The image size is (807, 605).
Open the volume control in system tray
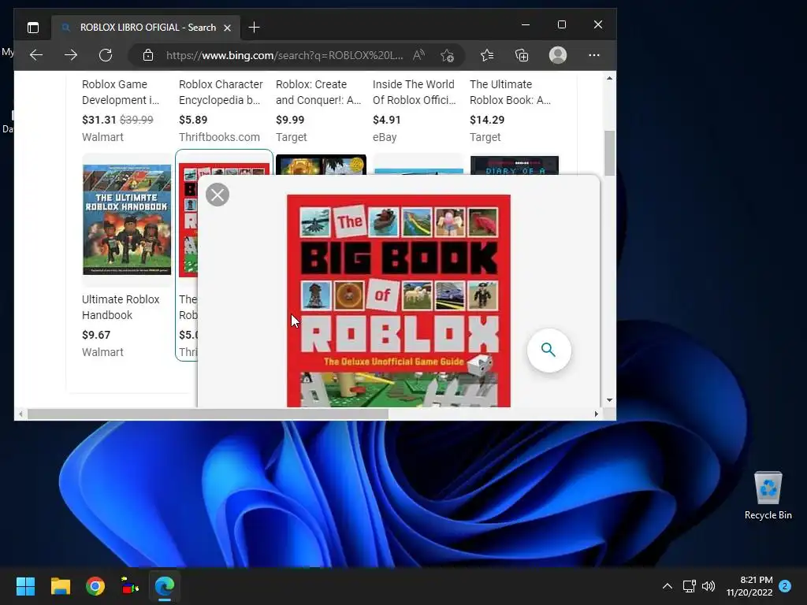point(708,586)
